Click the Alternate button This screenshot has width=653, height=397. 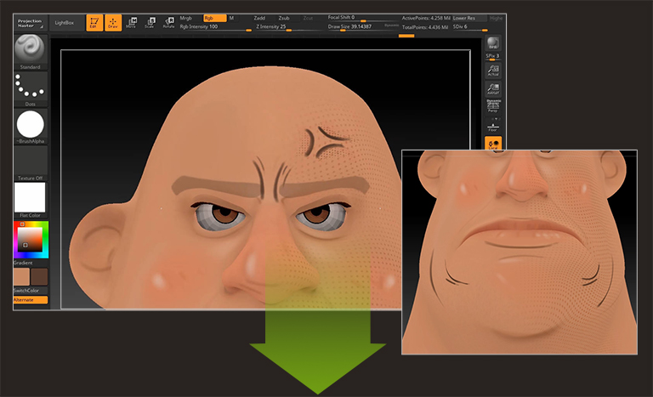(30, 300)
